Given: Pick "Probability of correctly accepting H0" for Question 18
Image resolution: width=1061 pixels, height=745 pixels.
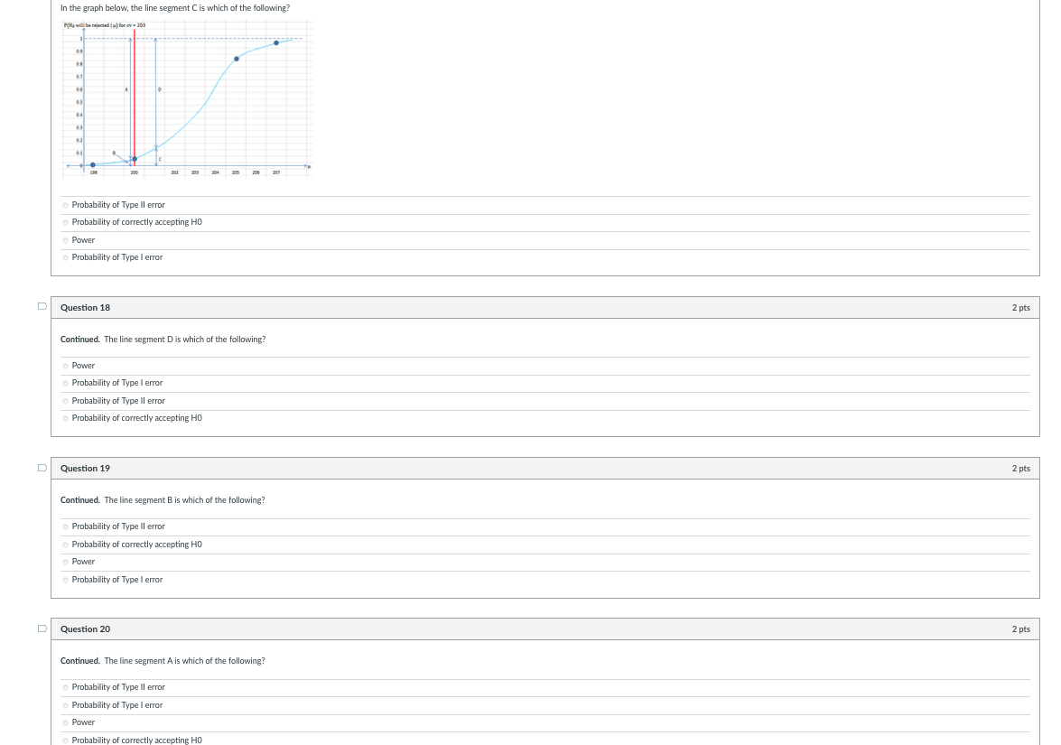Looking at the screenshot, I should [65, 418].
